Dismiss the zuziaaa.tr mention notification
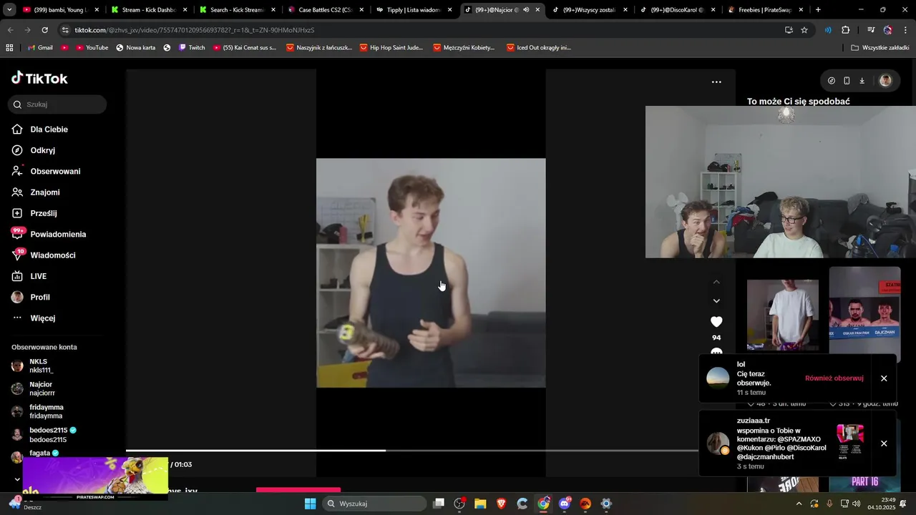The image size is (916, 515). [884, 443]
